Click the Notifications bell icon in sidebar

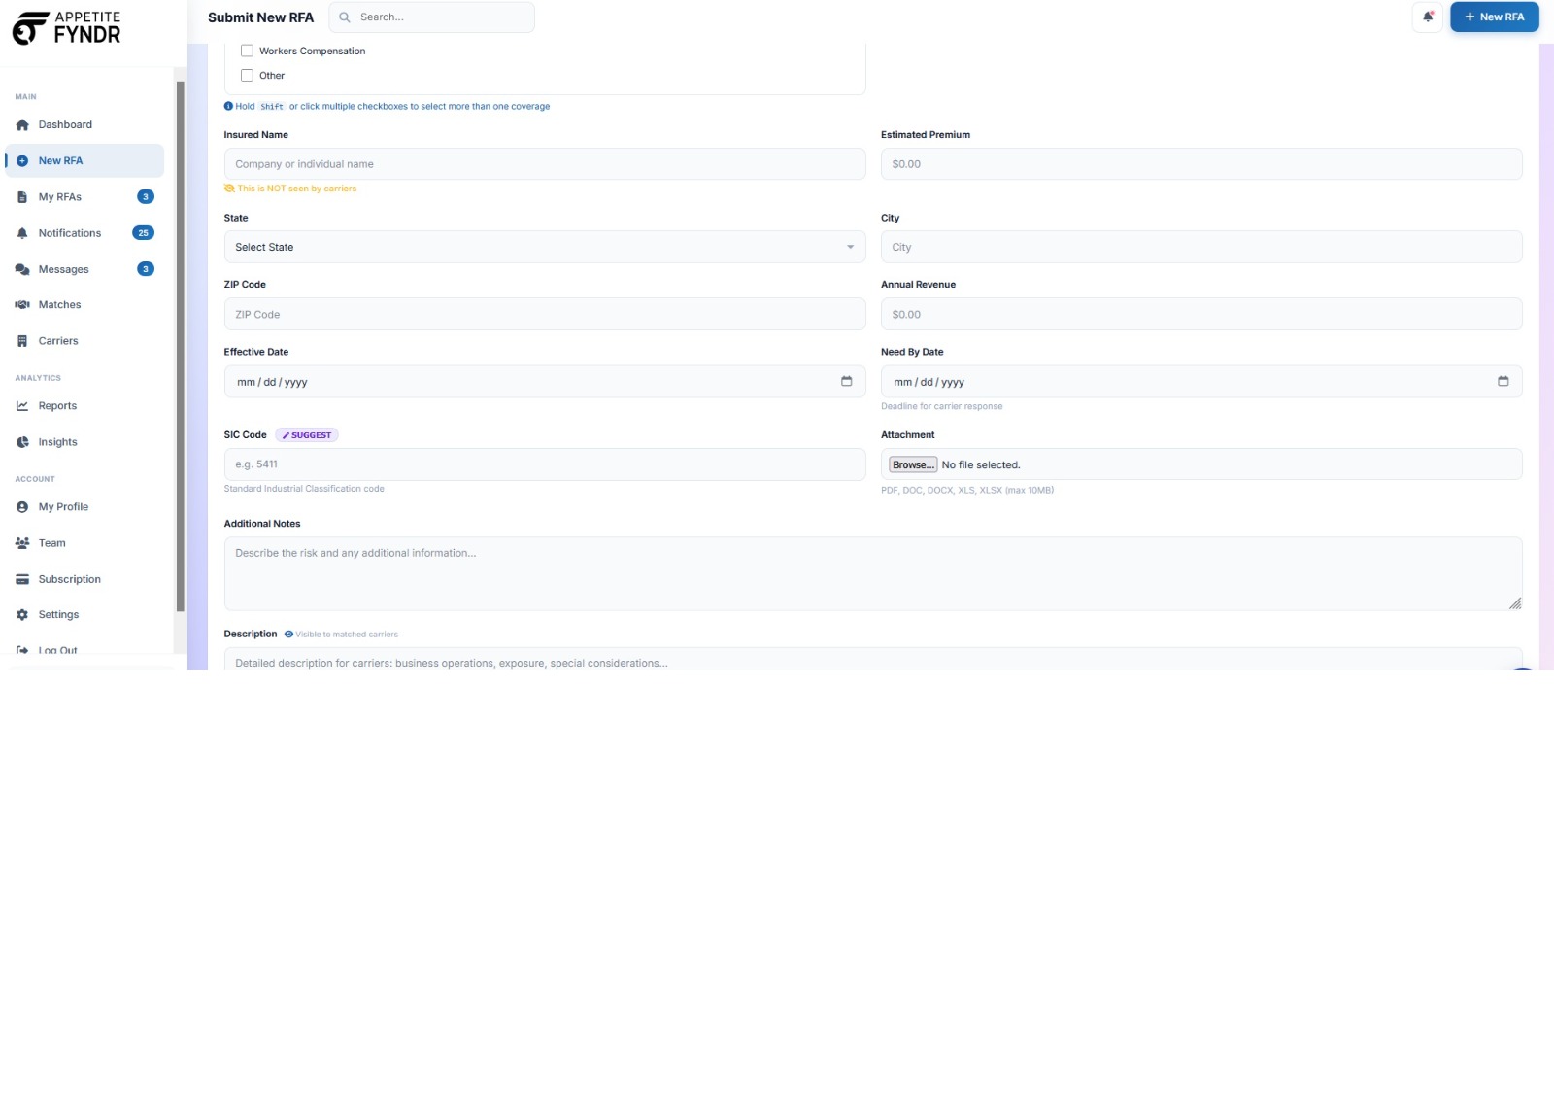(22, 233)
